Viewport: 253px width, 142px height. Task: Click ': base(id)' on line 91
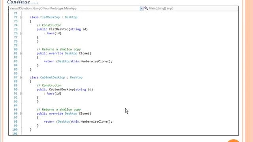click(53, 93)
